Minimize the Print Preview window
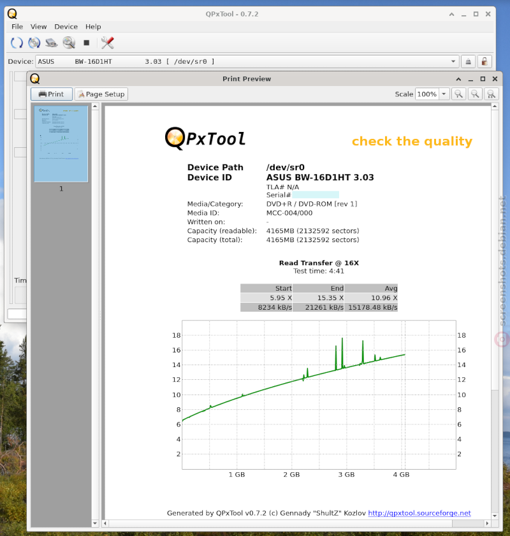The height and width of the screenshot is (536, 510). (470, 79)
